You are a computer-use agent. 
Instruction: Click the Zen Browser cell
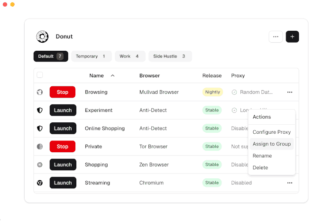154,165
